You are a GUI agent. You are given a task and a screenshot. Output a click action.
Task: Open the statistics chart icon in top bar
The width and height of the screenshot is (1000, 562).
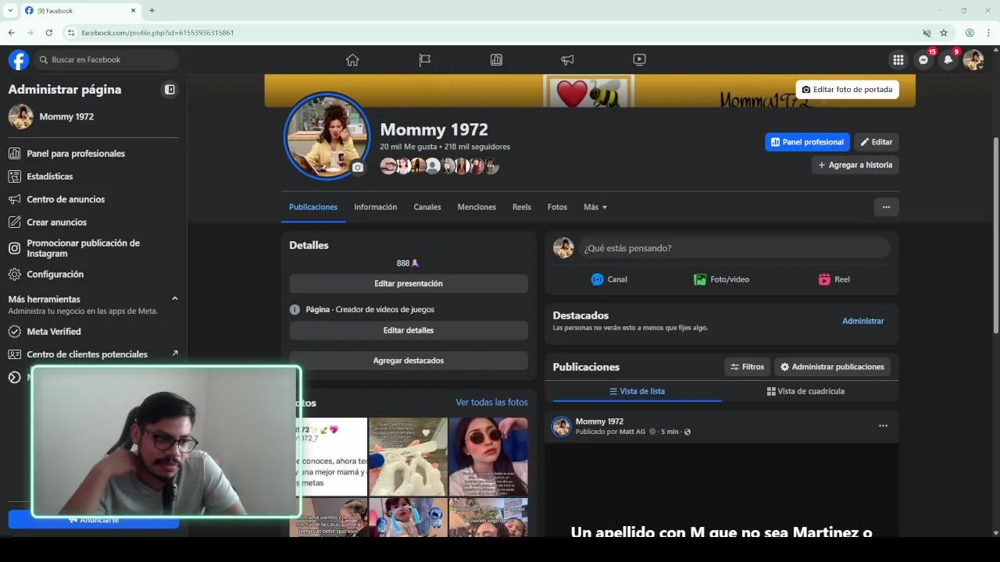click(x=496, y=59)
